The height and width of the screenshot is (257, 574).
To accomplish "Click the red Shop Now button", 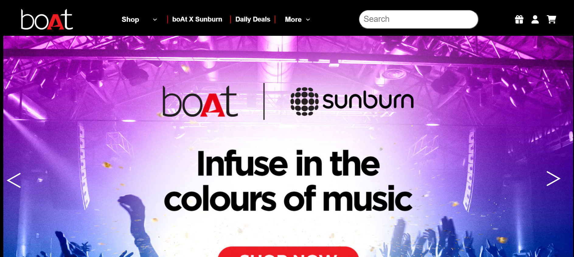I will 288,252.
